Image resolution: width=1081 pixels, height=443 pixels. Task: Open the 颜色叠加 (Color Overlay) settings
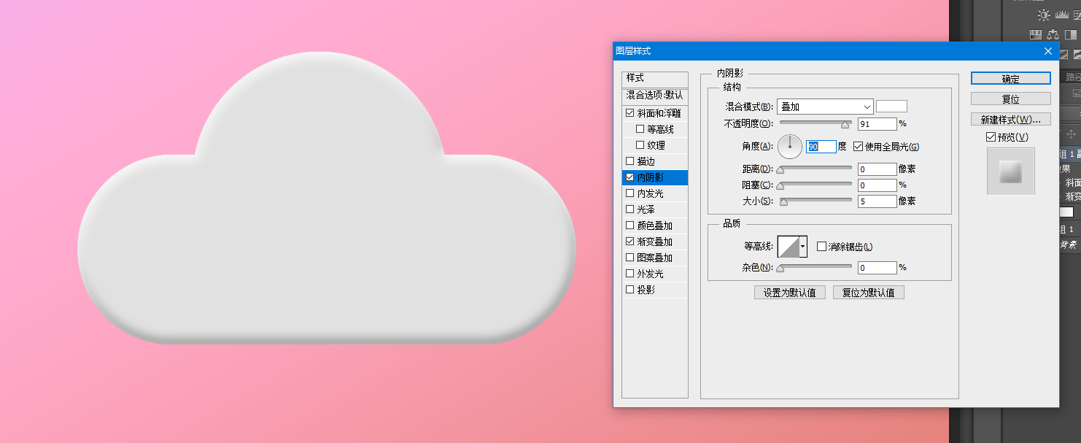[x=655, y=226]
